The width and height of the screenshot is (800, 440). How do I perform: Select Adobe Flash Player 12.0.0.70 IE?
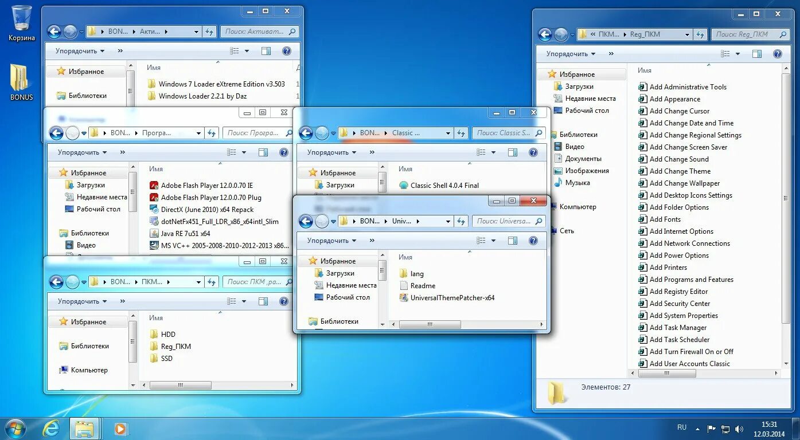[x=201, y=186]
